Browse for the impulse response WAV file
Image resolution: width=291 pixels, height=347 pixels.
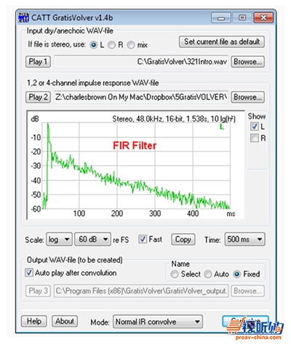(x=247, y=97)
